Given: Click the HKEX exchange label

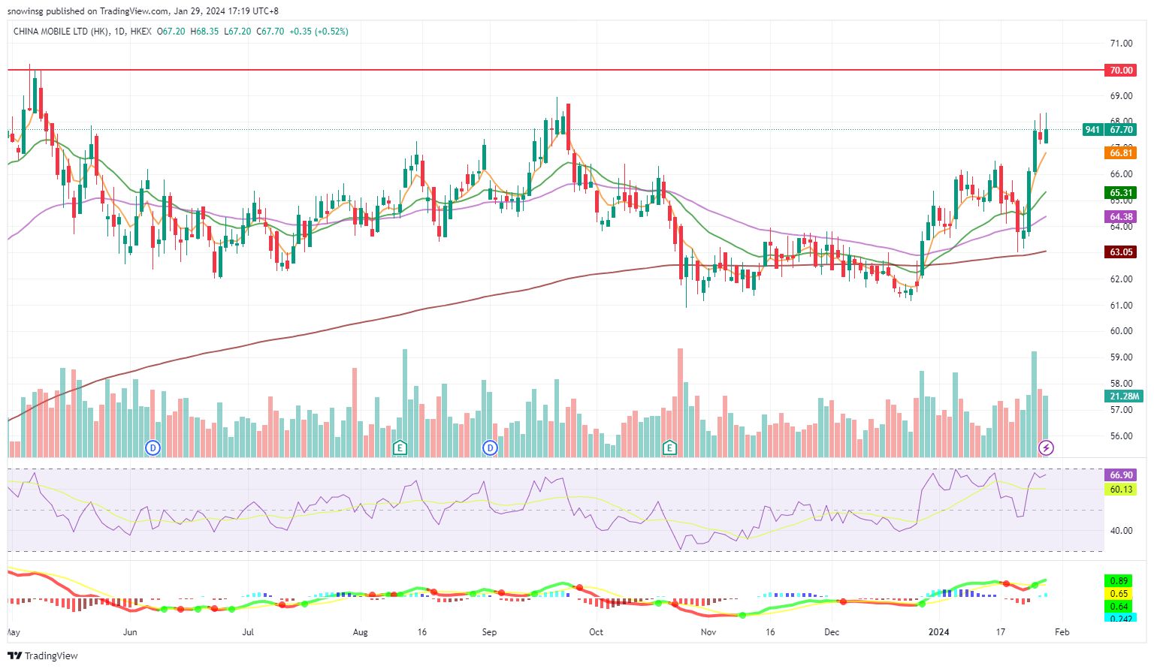Looking at the screenshot, I should pyautogui.click(x=140, y=32).
